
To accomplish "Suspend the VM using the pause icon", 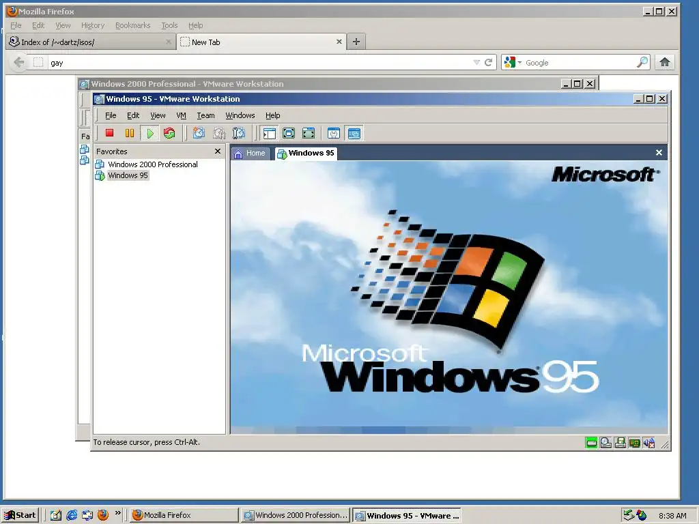I will [130, 133].
